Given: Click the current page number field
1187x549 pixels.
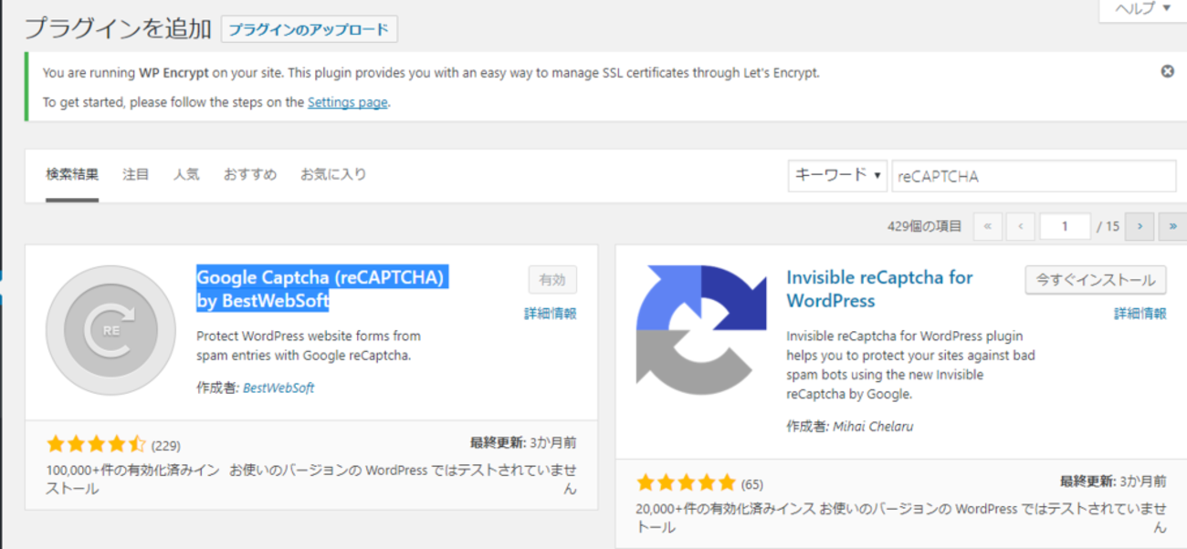Looking at the screenshot, I should 1064,226.
